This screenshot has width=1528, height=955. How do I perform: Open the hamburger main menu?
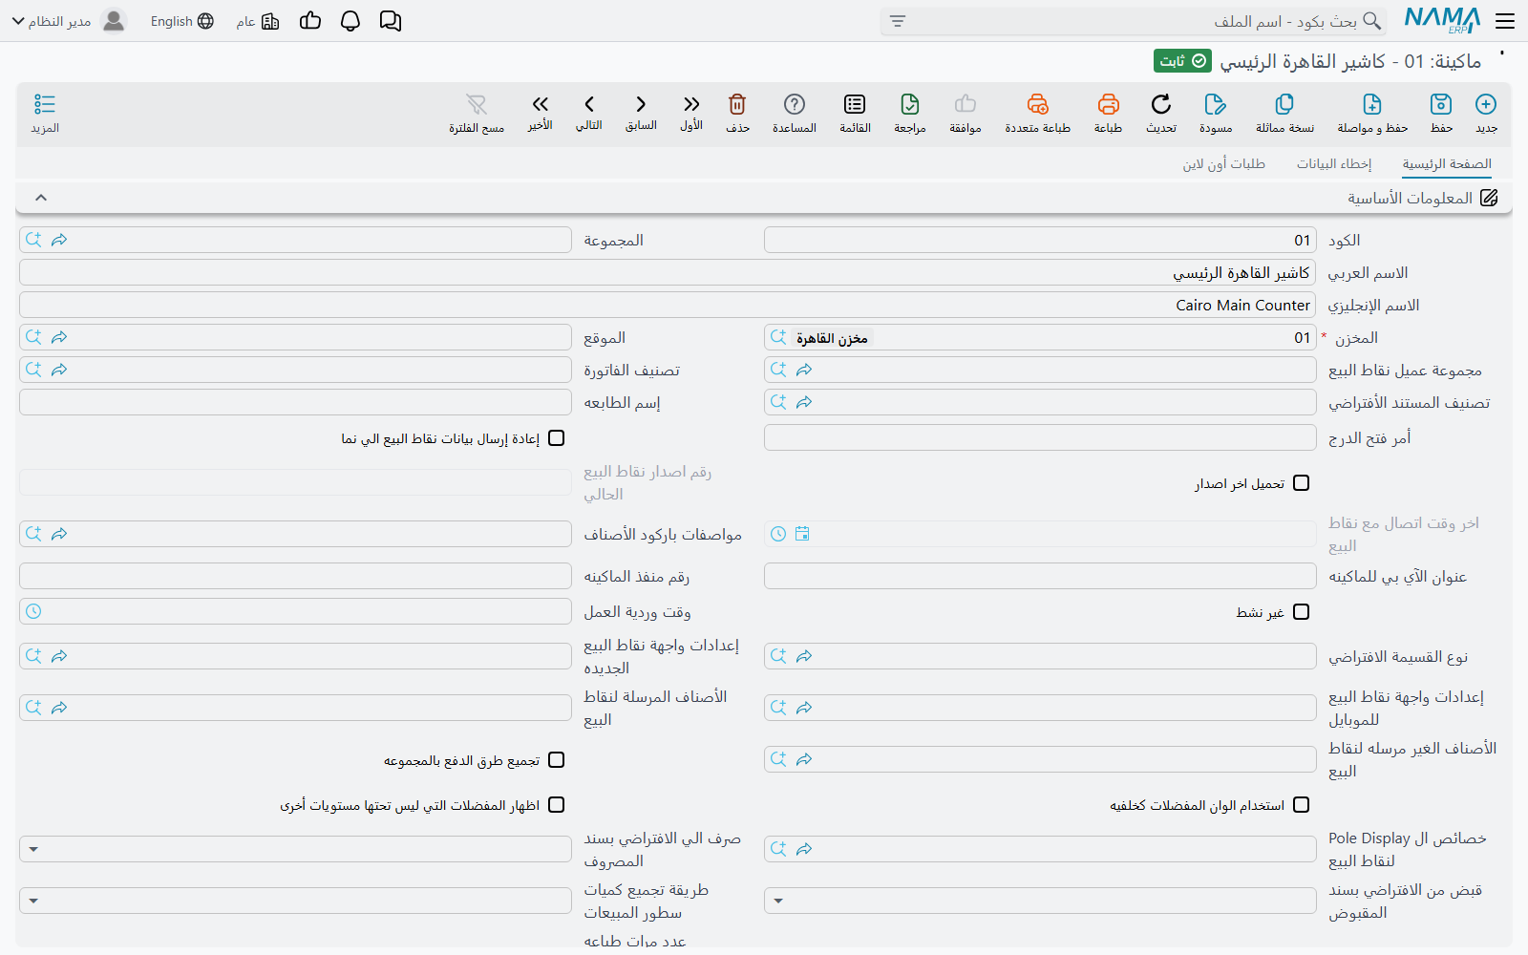(x=1505, y=21)
